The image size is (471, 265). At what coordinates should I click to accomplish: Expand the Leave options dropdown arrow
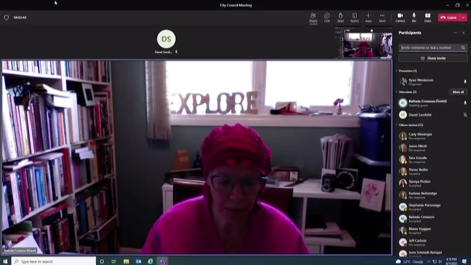click(463, 17)
